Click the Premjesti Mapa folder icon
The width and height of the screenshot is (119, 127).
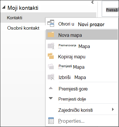51,66
